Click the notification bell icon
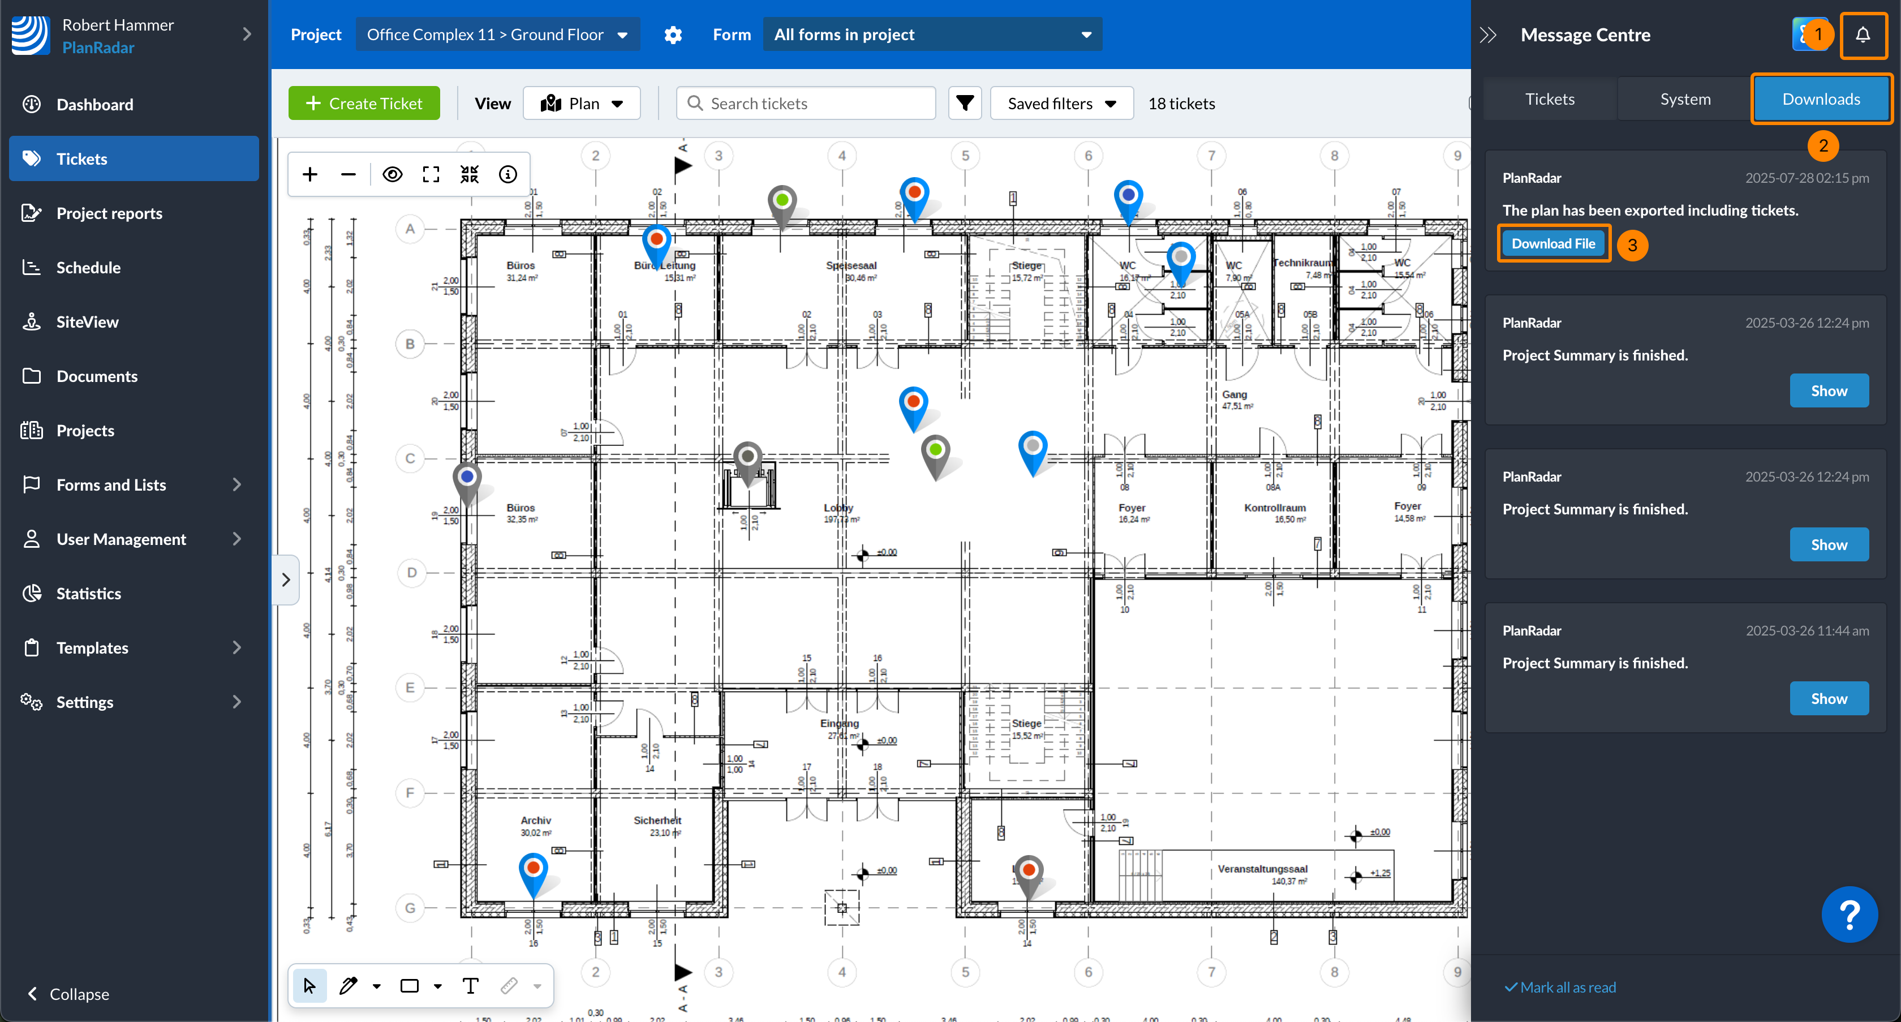Image resolution: width=1901 pixels, height=1022 pixels. tap(1863, 35)
